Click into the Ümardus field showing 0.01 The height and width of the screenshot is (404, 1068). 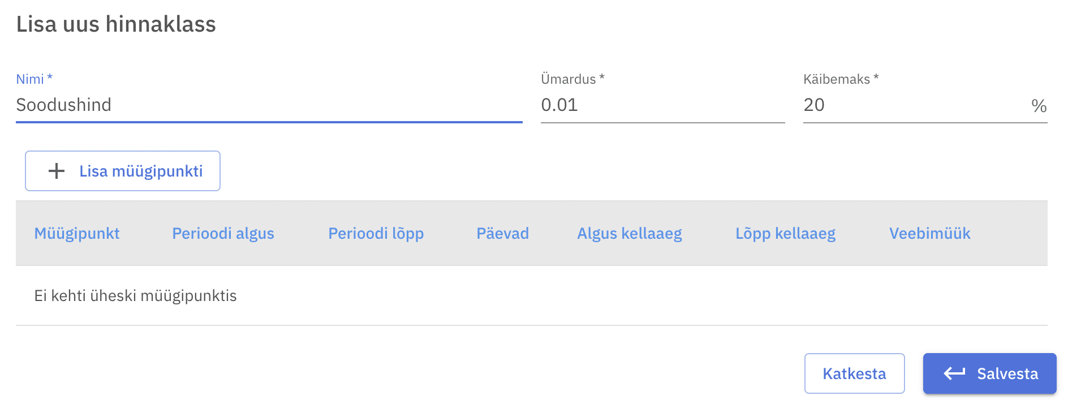point(662,105)
